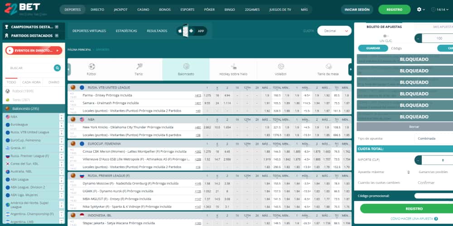453x226 pixels.
Task: Click the Buscar search field
Action: point(30,68)
